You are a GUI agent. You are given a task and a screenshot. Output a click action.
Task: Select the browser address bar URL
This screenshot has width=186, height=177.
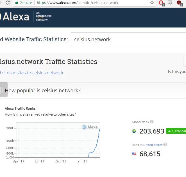point(78,3)
